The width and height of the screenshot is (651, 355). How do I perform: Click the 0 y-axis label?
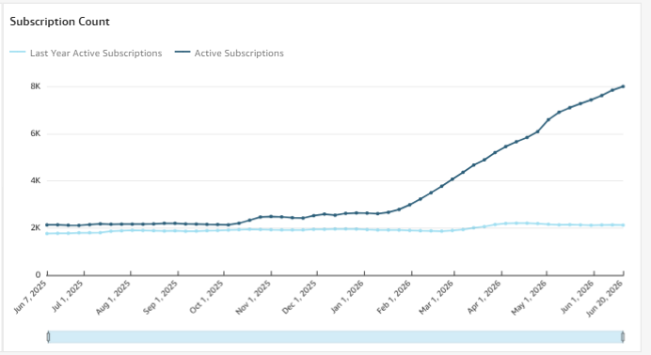[x=38, y=274]
